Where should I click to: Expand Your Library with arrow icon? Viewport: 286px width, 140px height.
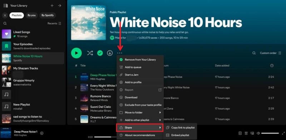coord(60,6)
